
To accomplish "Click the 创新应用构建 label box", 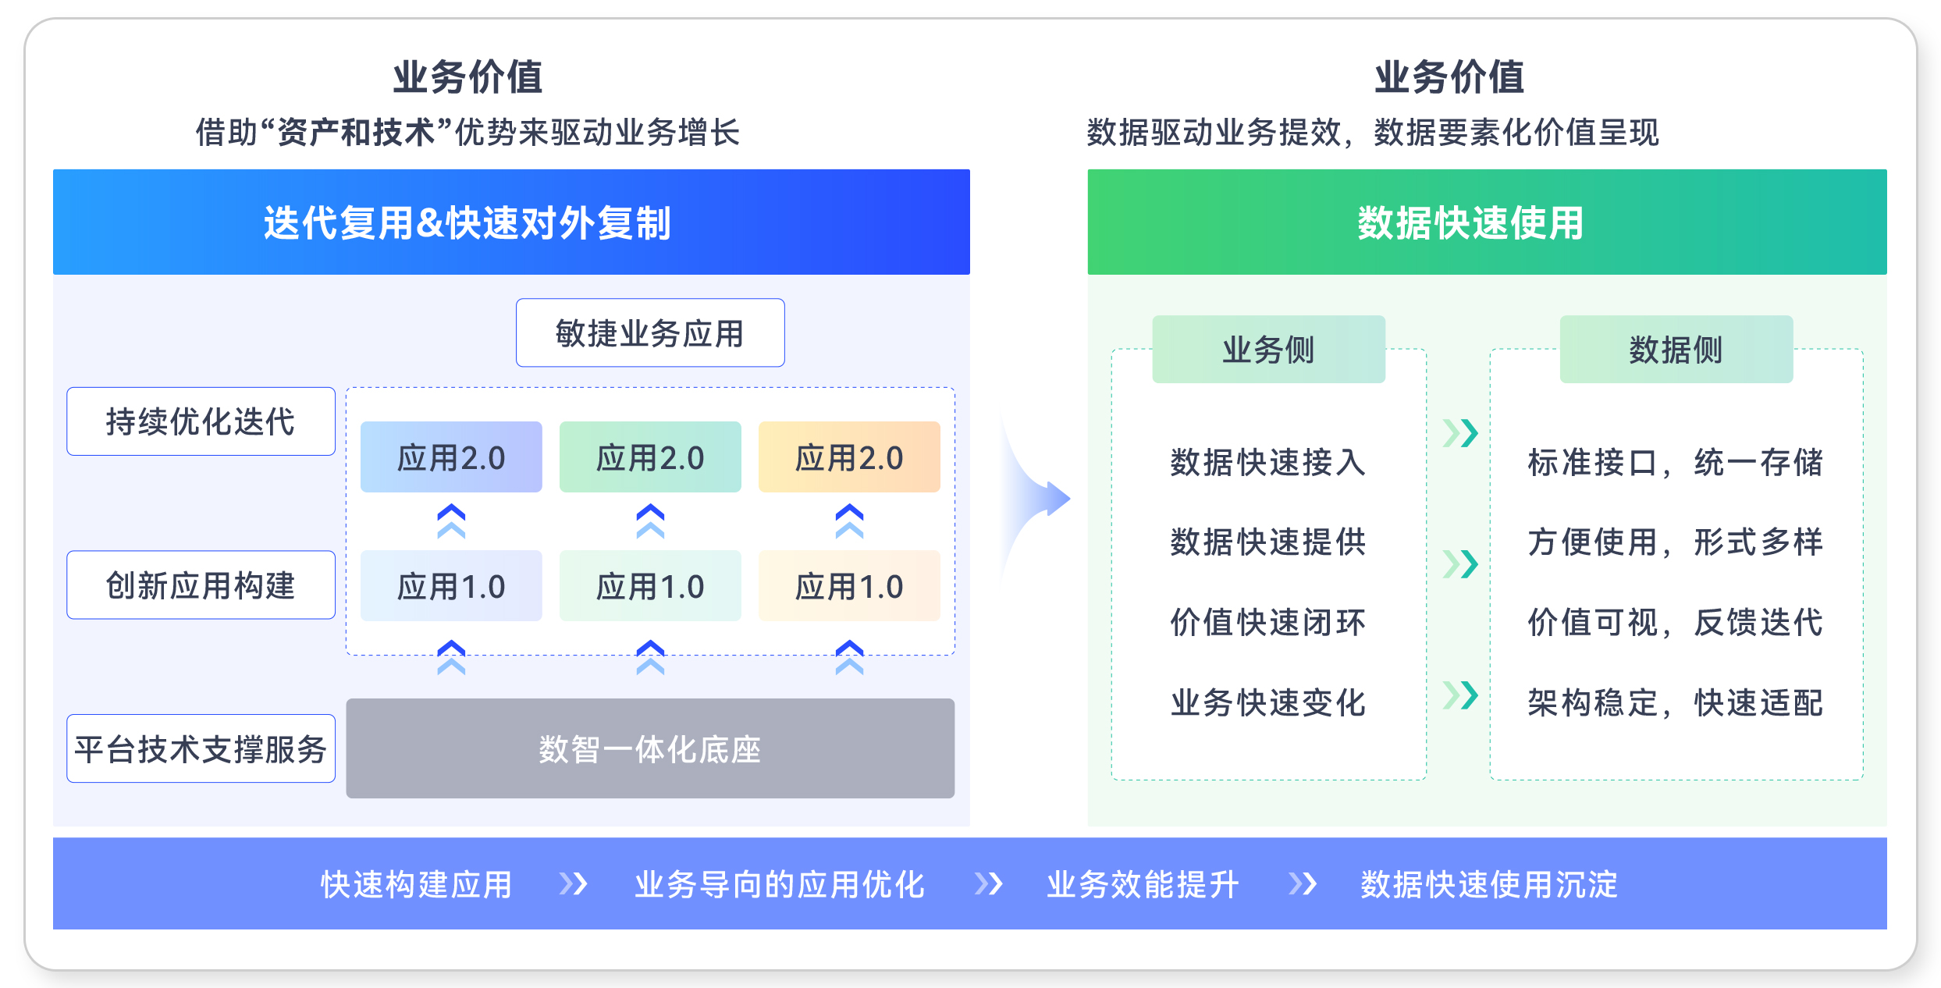I will click(201, 585).
